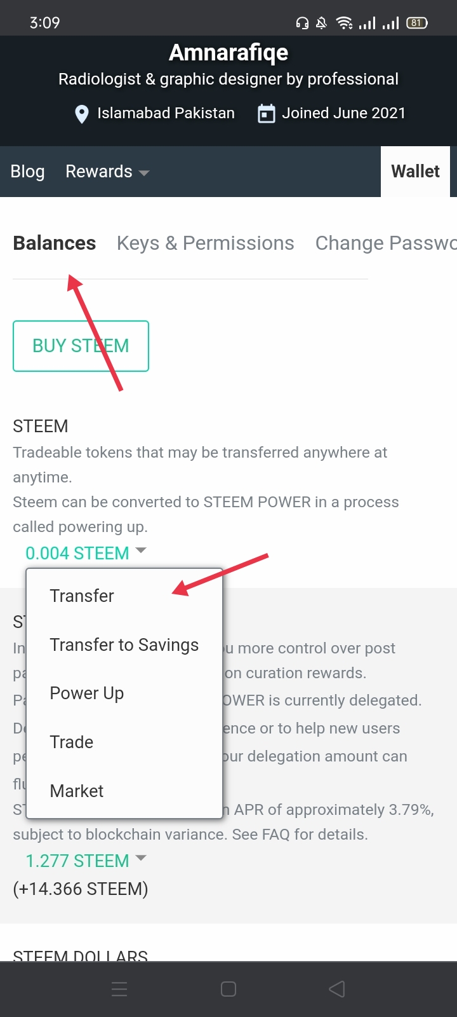Tap the headphones status icon
The height and width of the screenshot is (1017, 457).
point(302,24)
